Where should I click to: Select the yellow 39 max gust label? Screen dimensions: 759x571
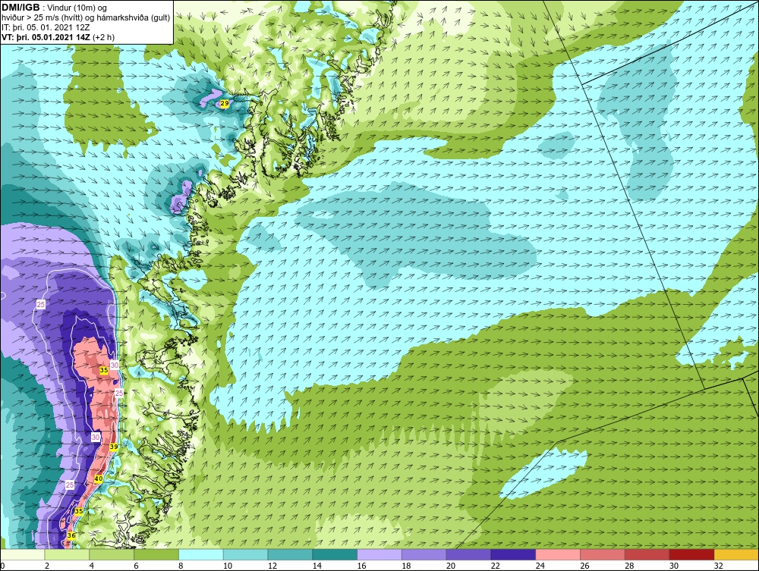point(114,447)
